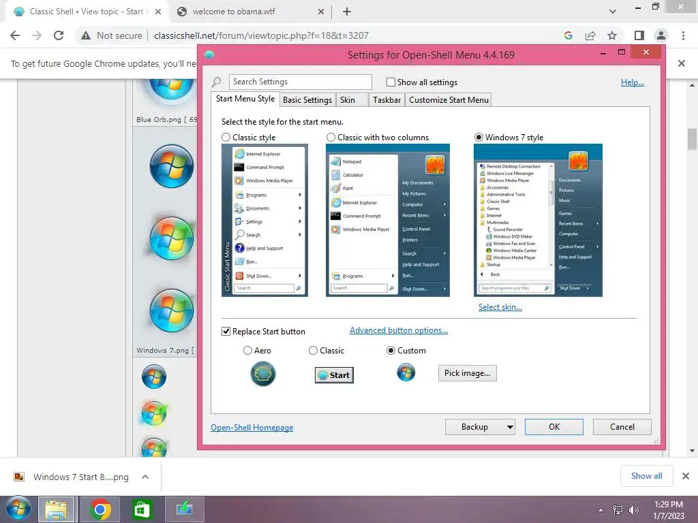Viewport: 698px width, 523px height.
Task: Open Advanced button options link
Action: 398,330
